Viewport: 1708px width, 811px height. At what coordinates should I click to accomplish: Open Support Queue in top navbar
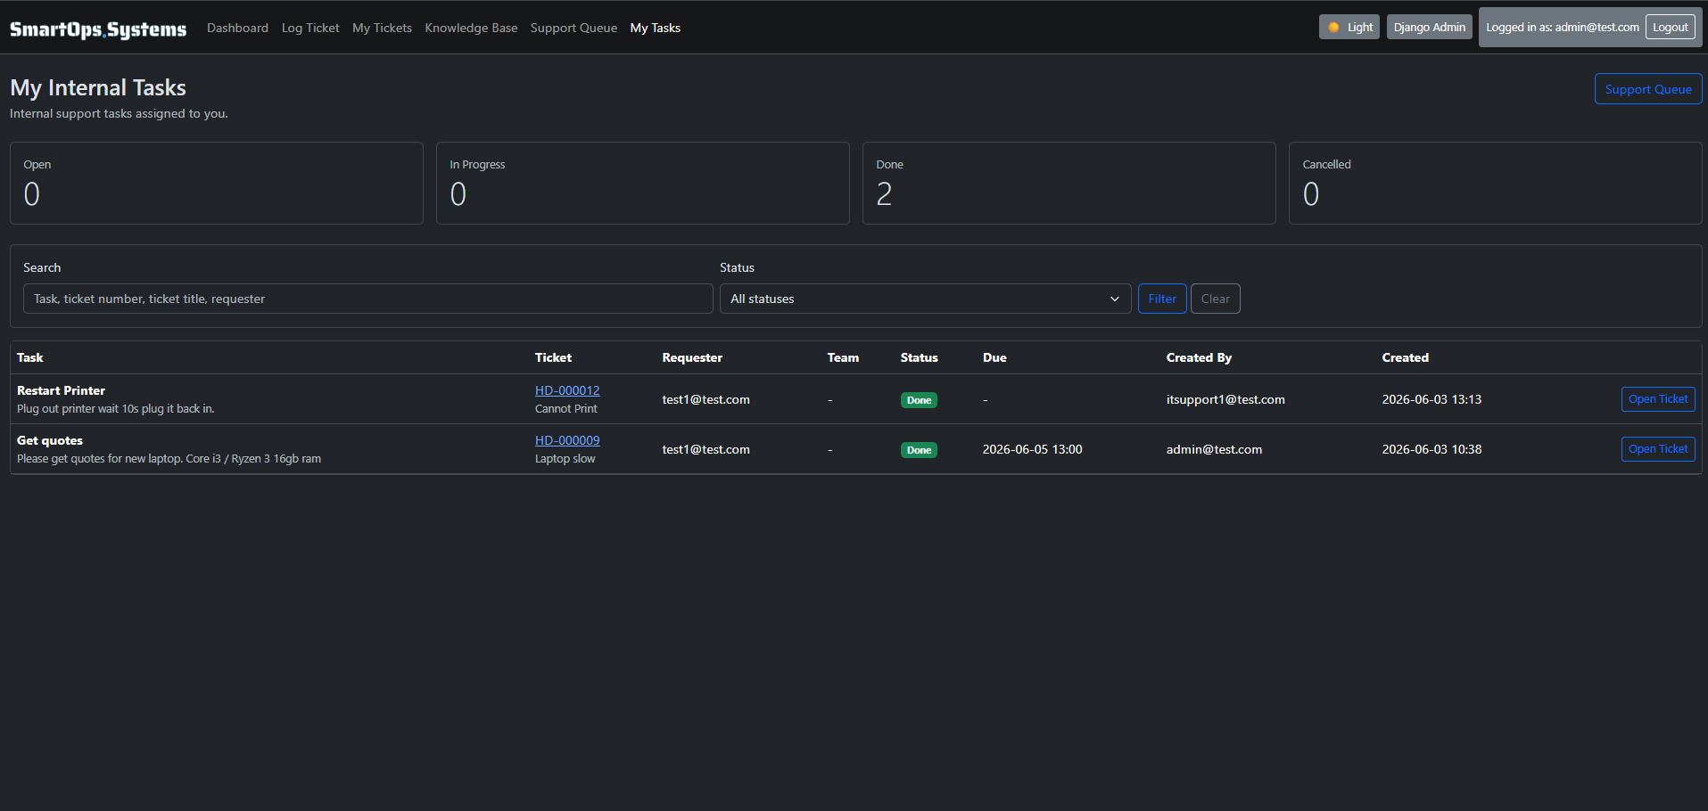click(x=573, y=28)
